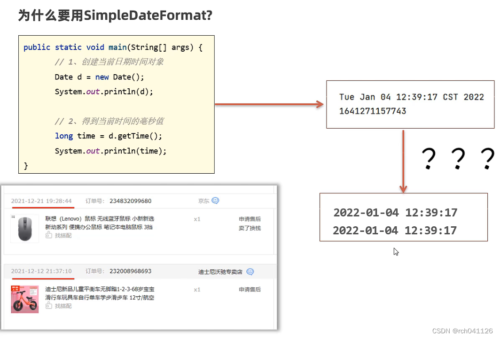Viewport: 500px width, 338px height.
Task: Click the chat icon beside 京东
Action: tap(216, 201)
